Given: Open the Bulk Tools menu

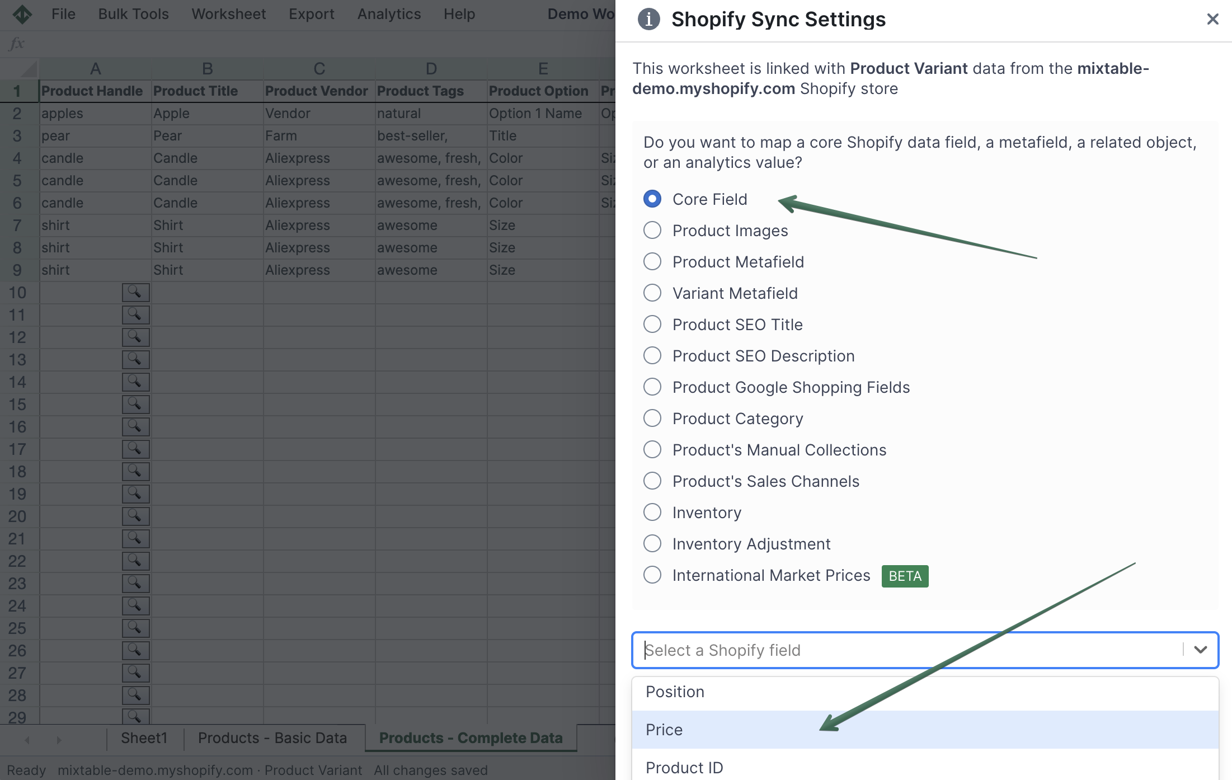Looking at the screenshot, I should coord(133,14).
